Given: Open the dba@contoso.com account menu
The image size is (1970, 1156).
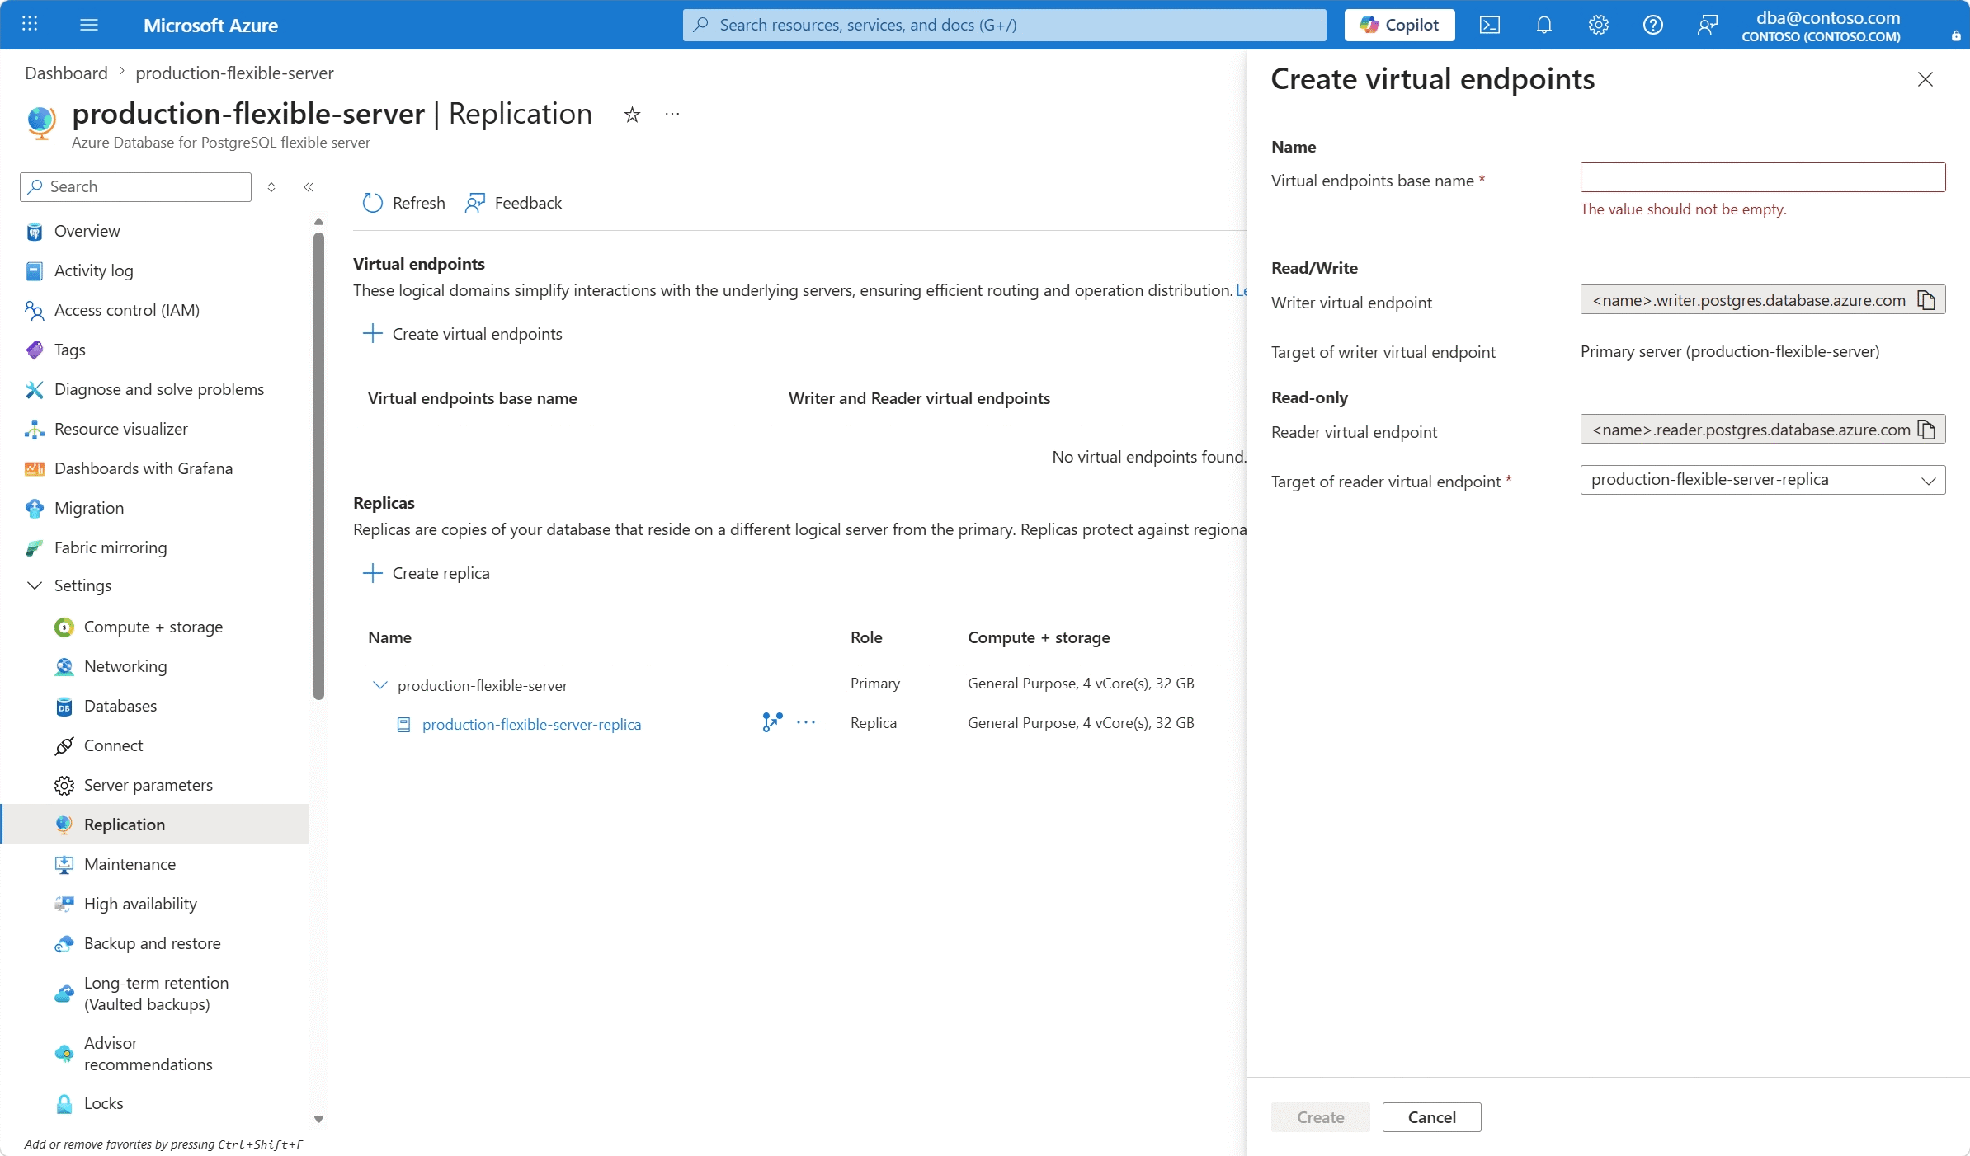Looking at the screenshot, I should click(1822, 25).
